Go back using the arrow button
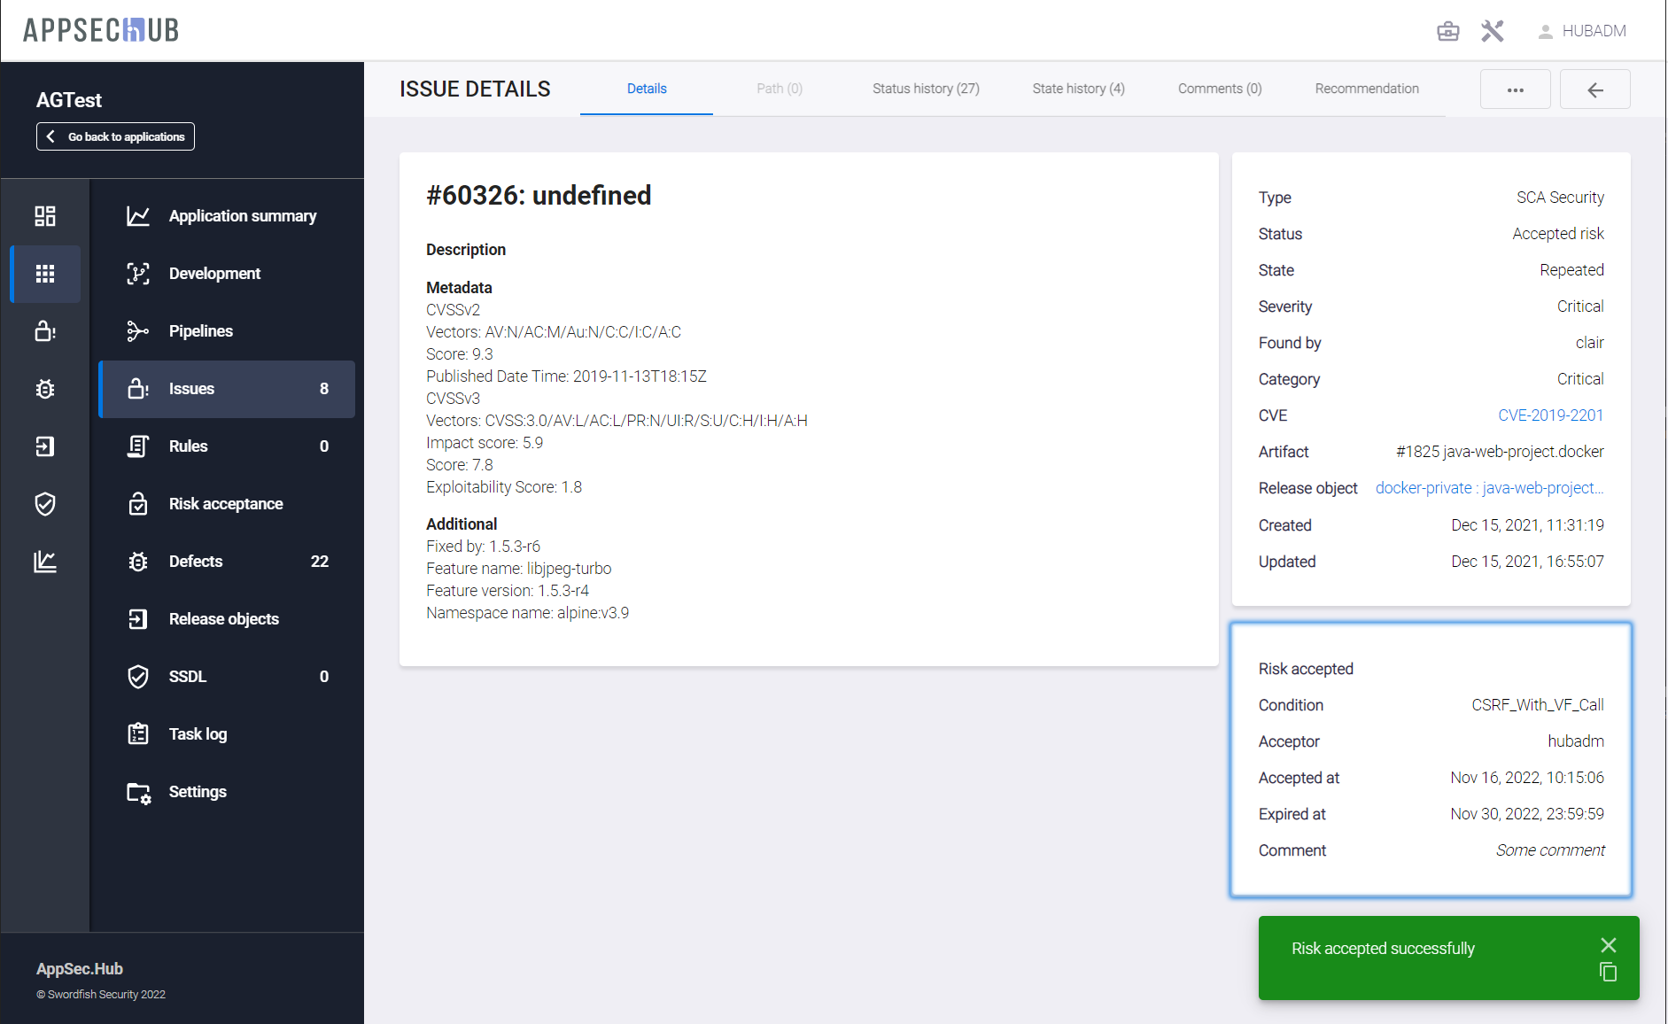The height and width of the screenshot is (1024, 1668). 1594,89
